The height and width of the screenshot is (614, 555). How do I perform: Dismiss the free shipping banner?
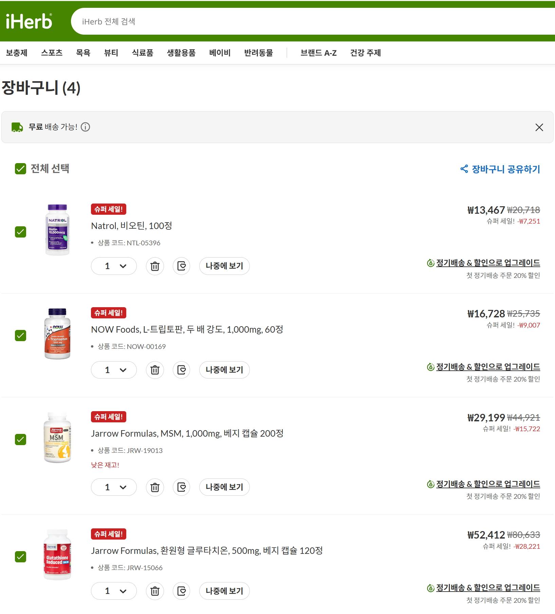pos(539,127)
